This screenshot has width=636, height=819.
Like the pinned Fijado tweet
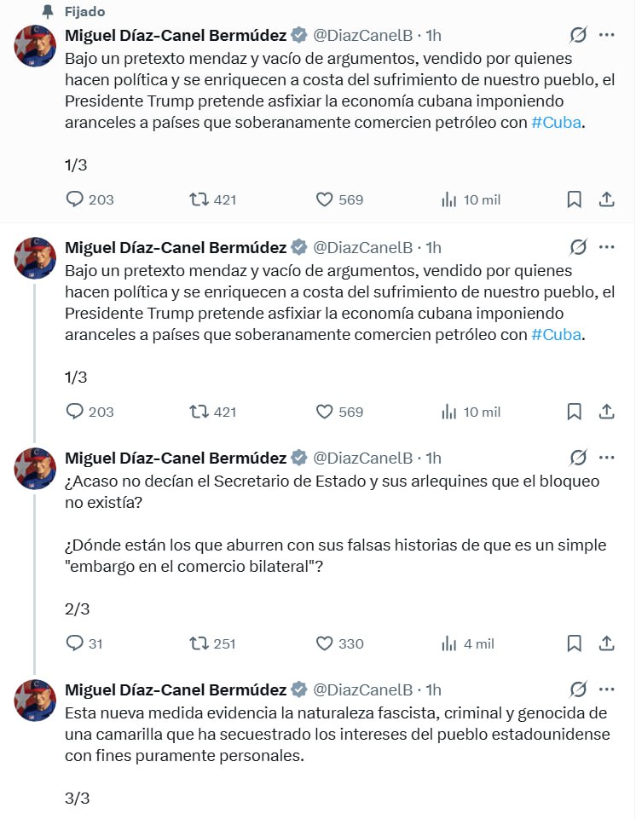click(325, 199)
